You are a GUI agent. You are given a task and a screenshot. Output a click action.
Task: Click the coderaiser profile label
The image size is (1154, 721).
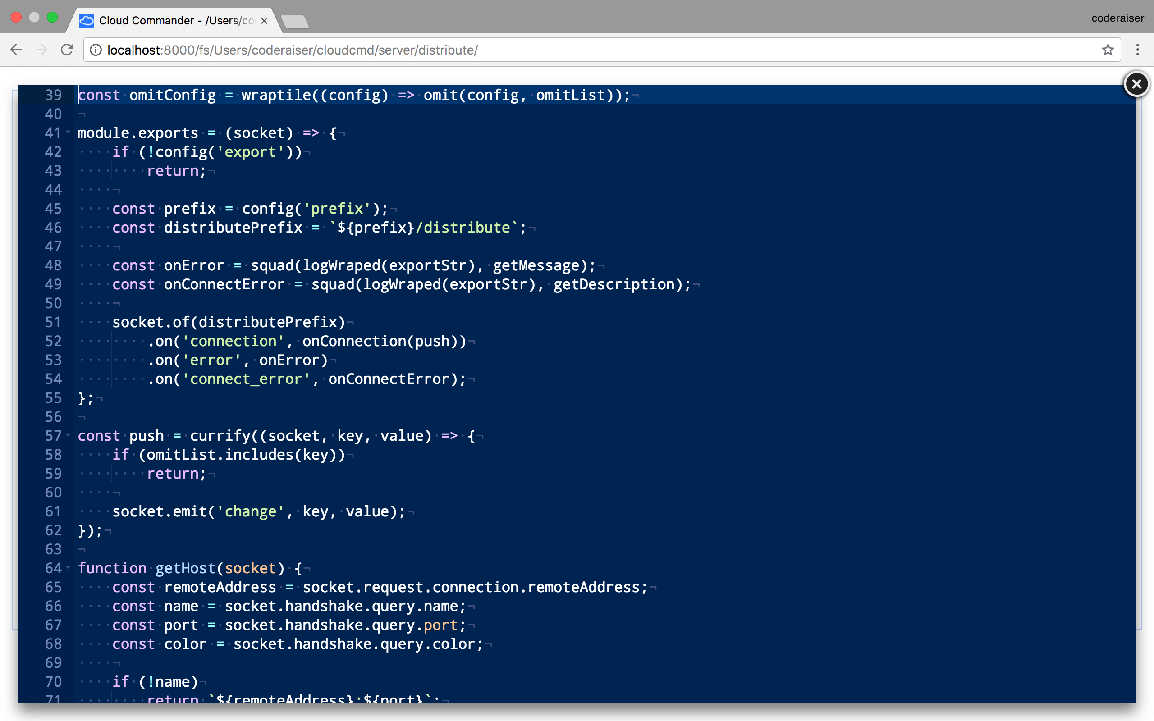click(x=1117, y=18)
